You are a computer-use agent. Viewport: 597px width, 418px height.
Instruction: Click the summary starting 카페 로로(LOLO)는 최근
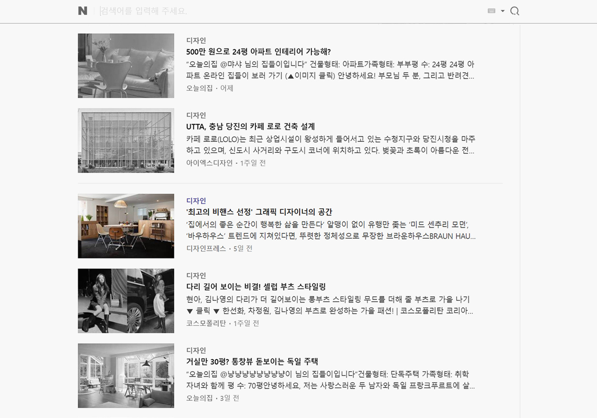[331, 145]
